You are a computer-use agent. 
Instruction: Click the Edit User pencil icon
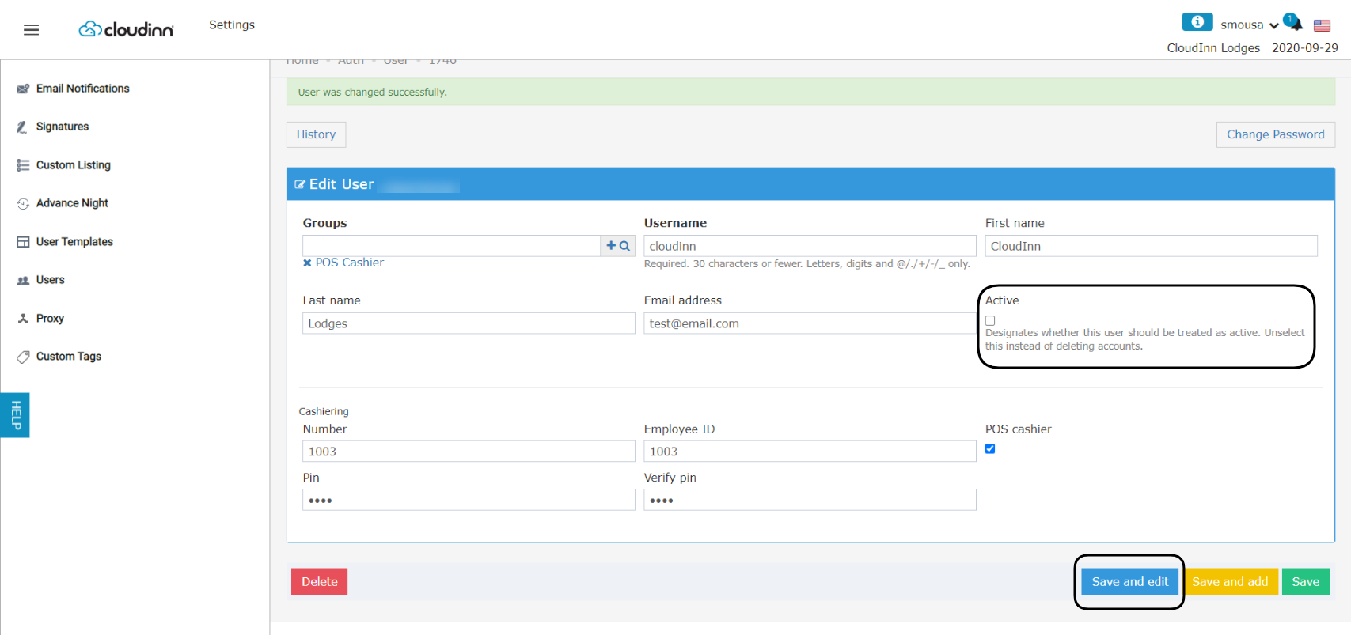coord(300,184)
